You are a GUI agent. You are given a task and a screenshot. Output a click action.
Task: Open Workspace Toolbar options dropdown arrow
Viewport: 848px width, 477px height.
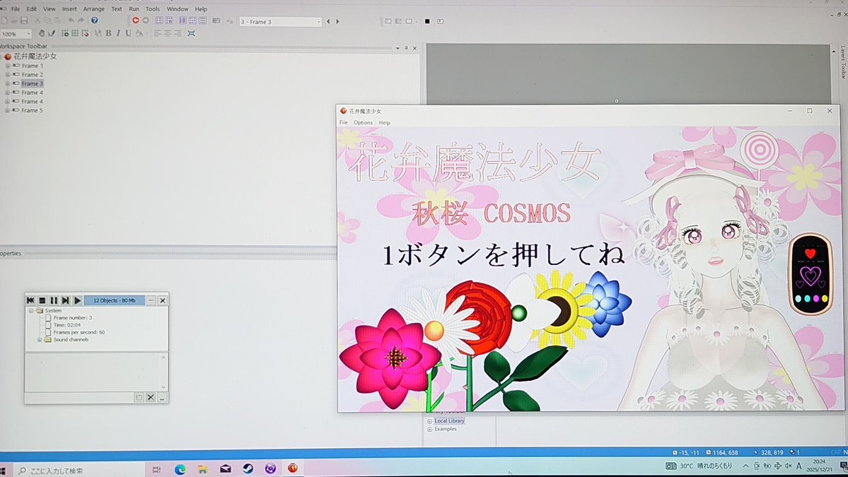397,48
